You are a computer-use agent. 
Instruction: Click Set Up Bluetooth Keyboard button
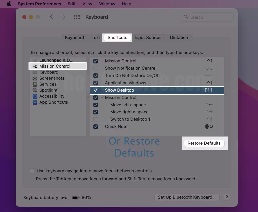pos(187,197)
